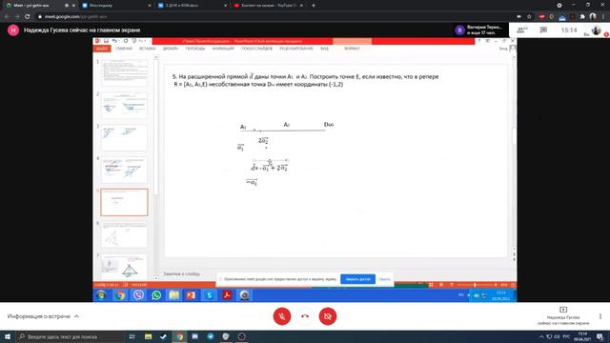The width and height of the screenshot is (610, 343).
Task: Switch to the YouTube browser tab
Action: (x=269, y=6)
